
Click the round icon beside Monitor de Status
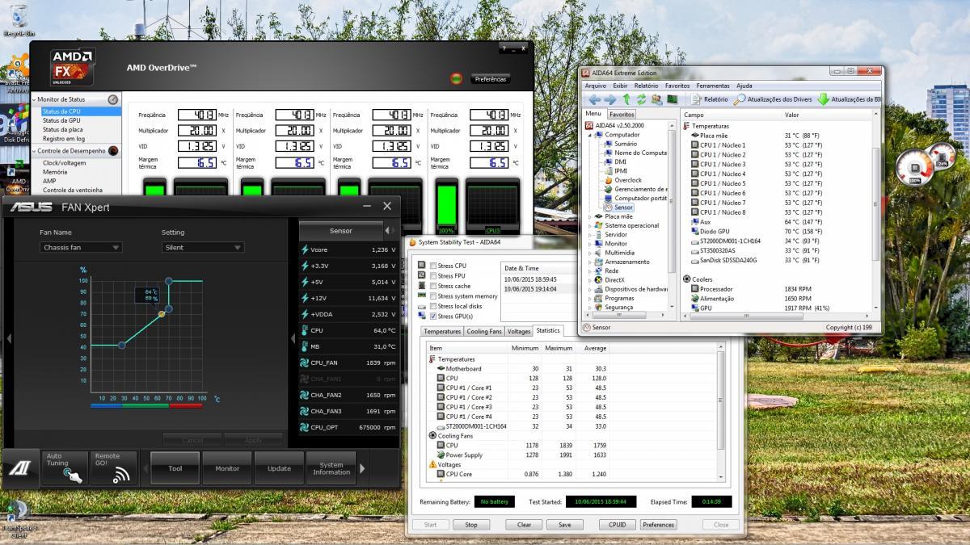click(x=113, y=99)
